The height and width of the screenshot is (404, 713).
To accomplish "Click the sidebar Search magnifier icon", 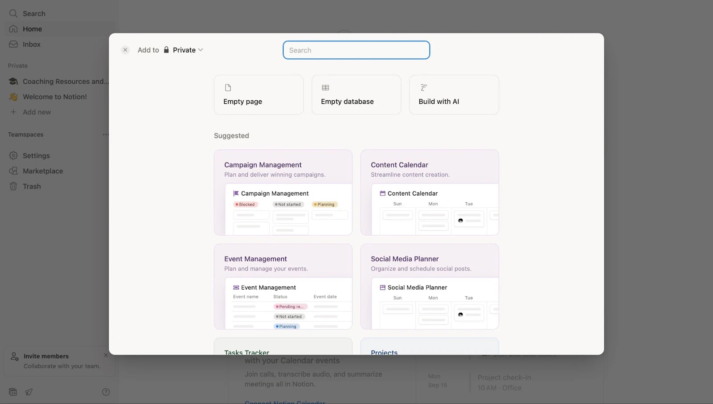I will [13, 13].
